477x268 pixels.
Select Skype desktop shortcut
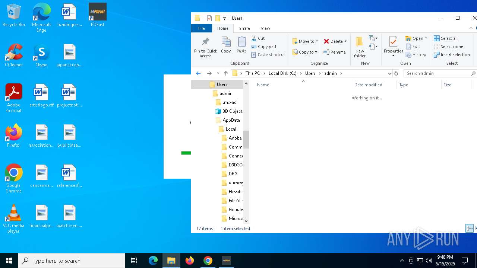point(41,55)
